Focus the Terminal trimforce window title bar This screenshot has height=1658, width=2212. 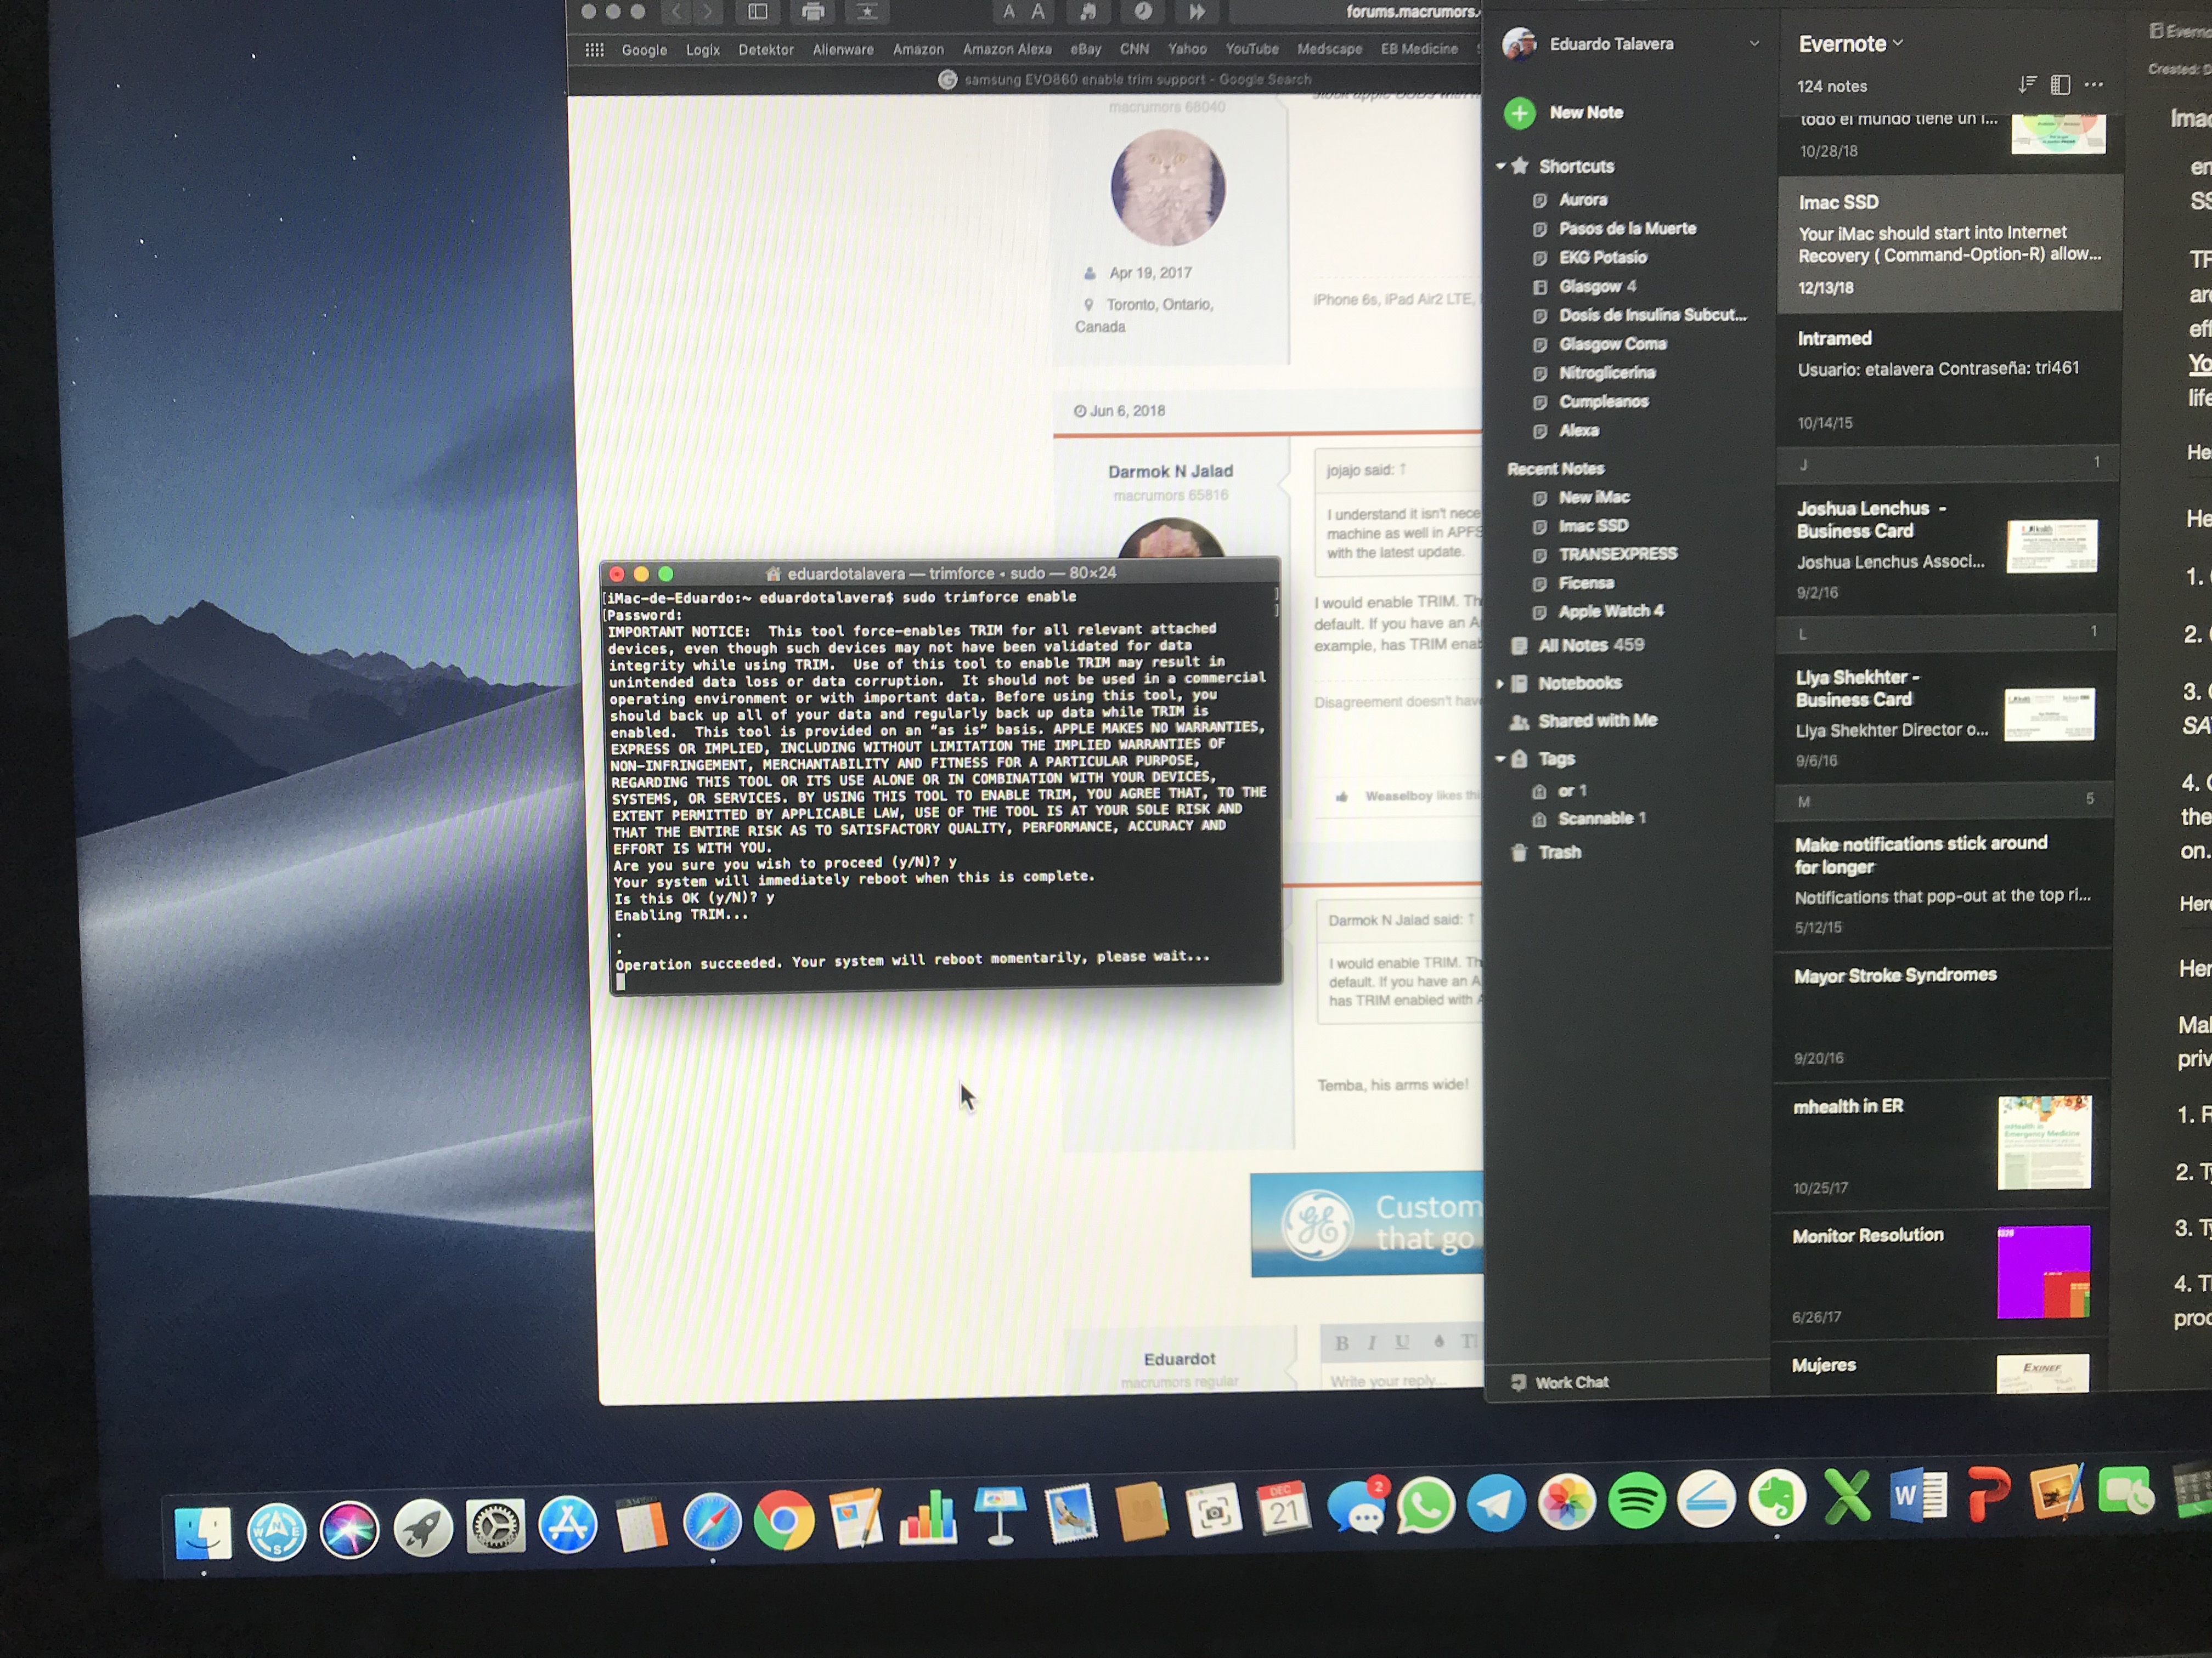pyautogui.click(x=941, y=574)
